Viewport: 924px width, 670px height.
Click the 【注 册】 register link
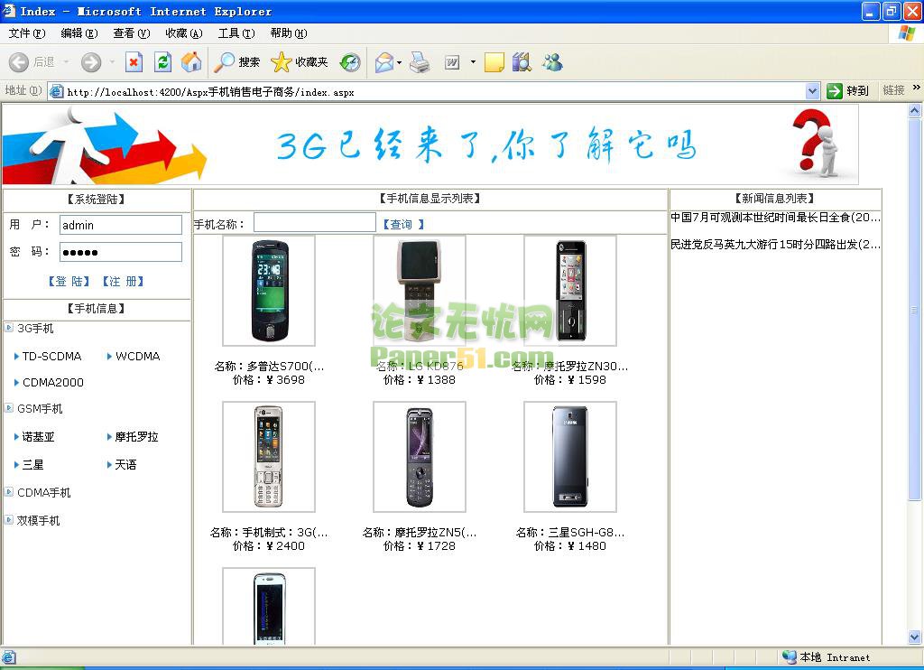(123, 282)
